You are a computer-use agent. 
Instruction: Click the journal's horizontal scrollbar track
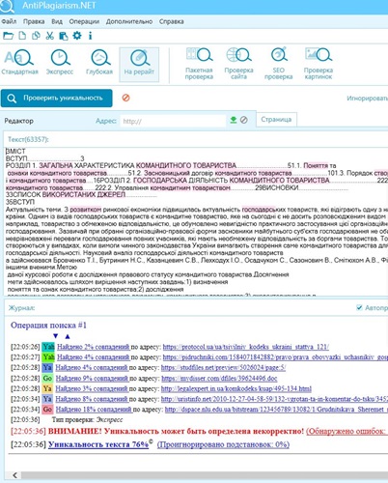point(205,475)
